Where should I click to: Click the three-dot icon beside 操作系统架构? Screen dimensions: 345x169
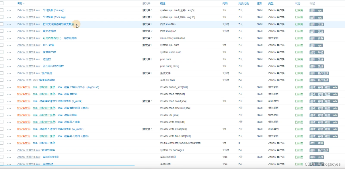(9, 80)
